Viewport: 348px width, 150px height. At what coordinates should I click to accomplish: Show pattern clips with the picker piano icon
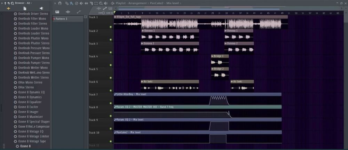click(x=57, y=12)
